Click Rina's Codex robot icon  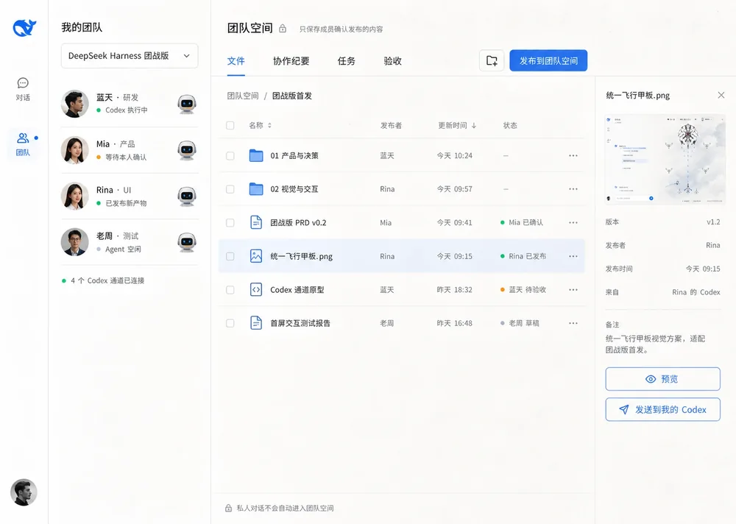(187, 196)
